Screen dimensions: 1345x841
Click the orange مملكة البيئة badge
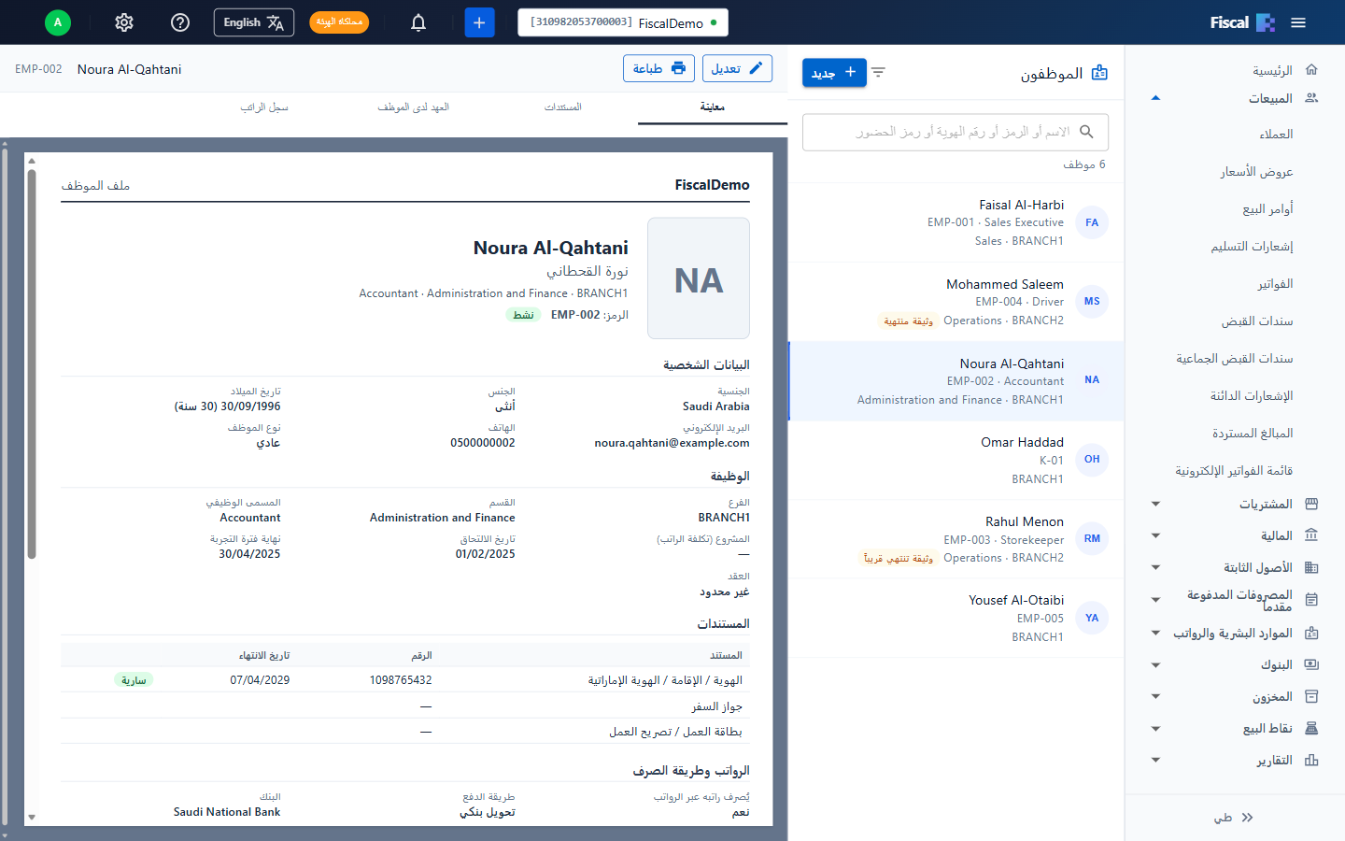pyautogui.click(x=339, y=22)
